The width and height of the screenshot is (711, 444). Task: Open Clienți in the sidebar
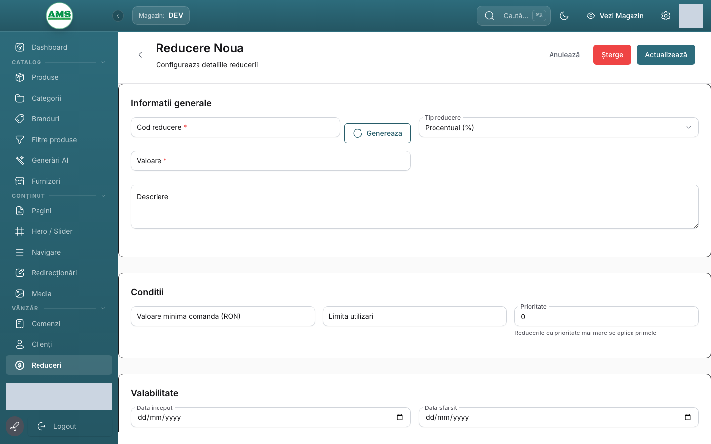(x=59, y=344)
